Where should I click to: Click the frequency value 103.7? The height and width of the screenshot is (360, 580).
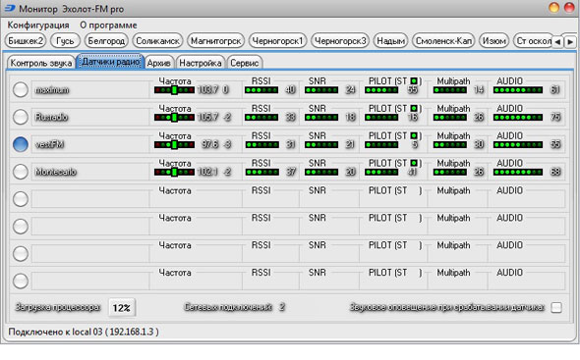tap(207, 89)
